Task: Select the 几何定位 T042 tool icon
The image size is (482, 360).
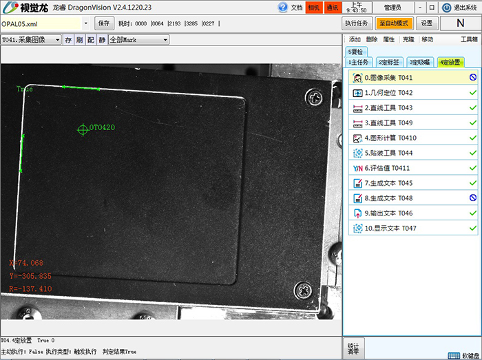Action: click(x=357, y=93)
